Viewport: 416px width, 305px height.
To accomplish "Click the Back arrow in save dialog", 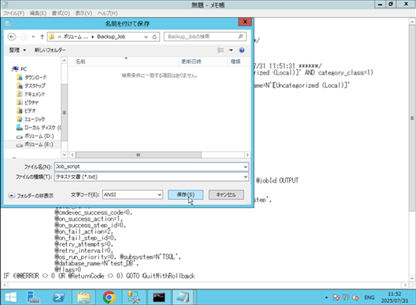I will click(x=12, y=37).
